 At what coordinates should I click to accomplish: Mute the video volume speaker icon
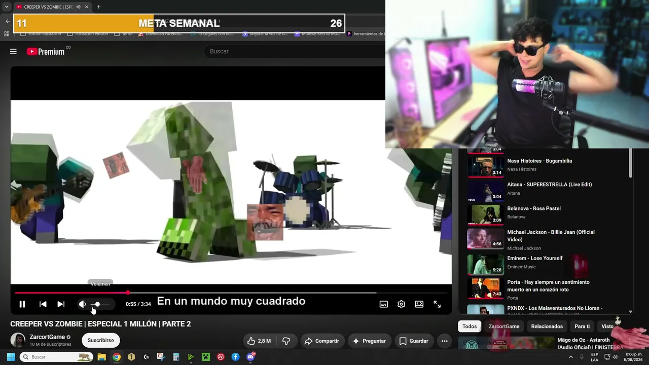82,304
